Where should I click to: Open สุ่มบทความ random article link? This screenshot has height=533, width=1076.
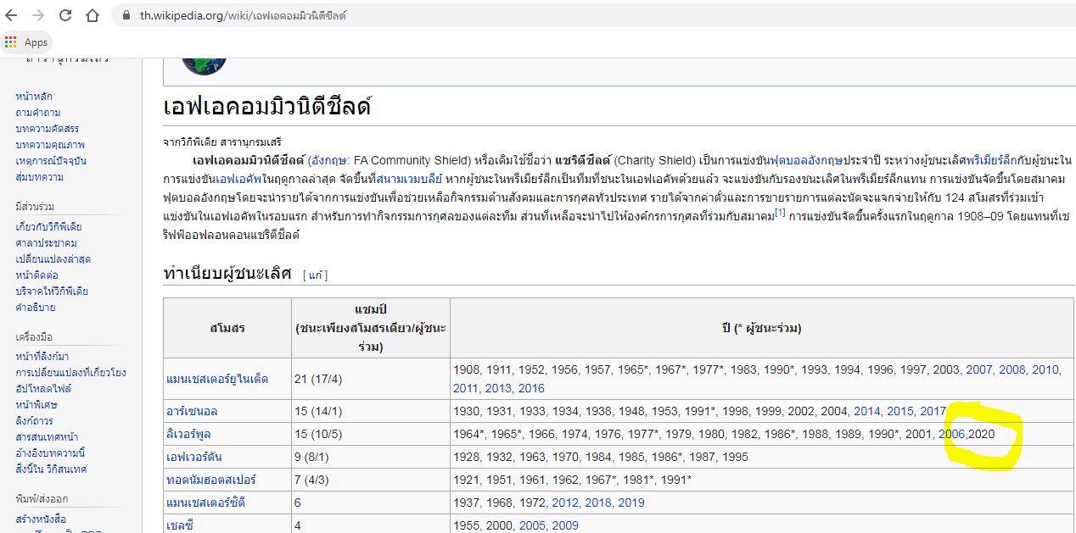tap(40, 176)
